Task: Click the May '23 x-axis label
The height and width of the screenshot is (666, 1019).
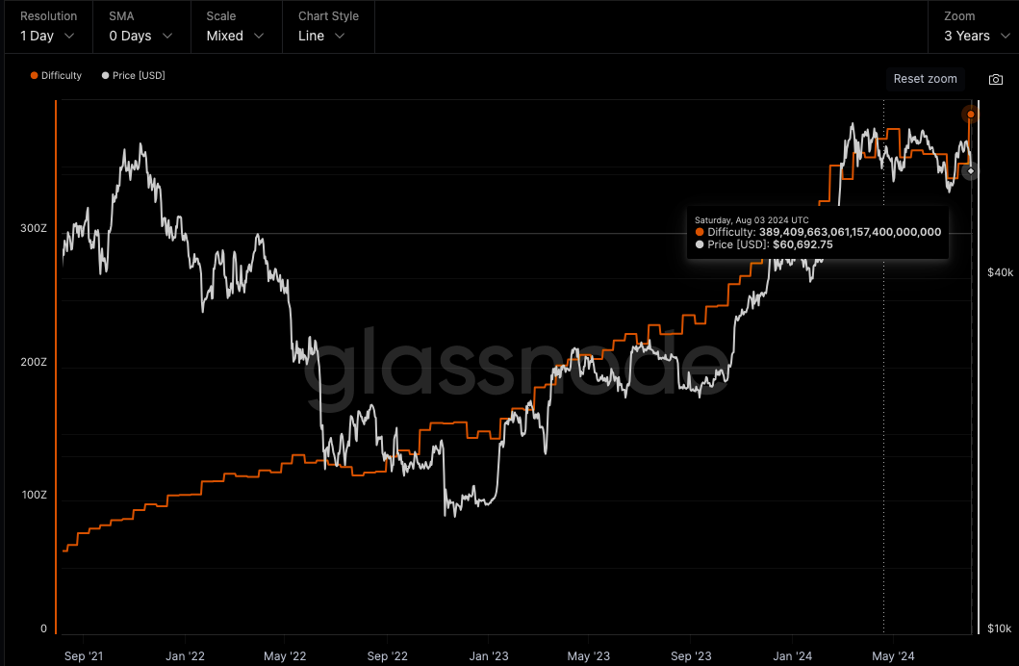Action: point(588,655)
